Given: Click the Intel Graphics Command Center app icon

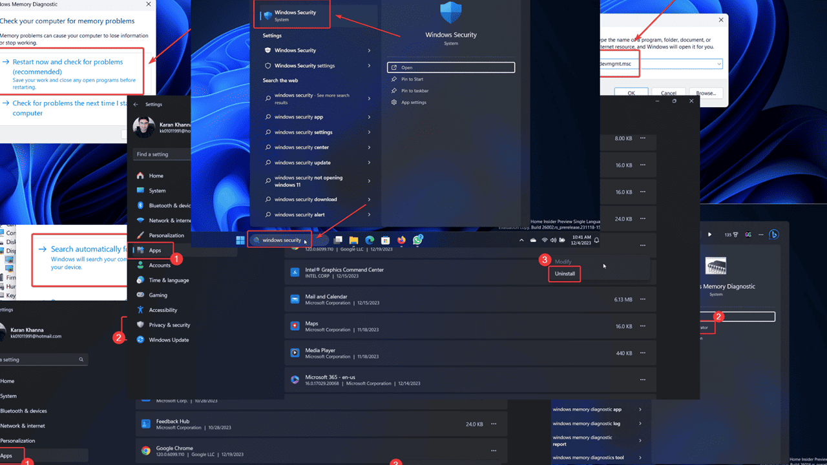Looking at the screenshot, I should pos(295,273).
